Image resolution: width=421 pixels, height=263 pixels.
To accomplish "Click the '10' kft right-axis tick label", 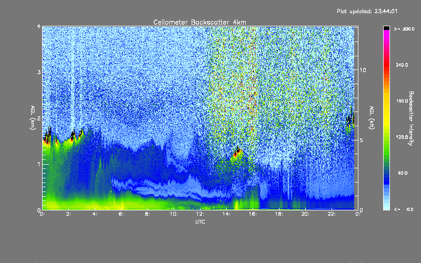I will click(x=363, y=70).
